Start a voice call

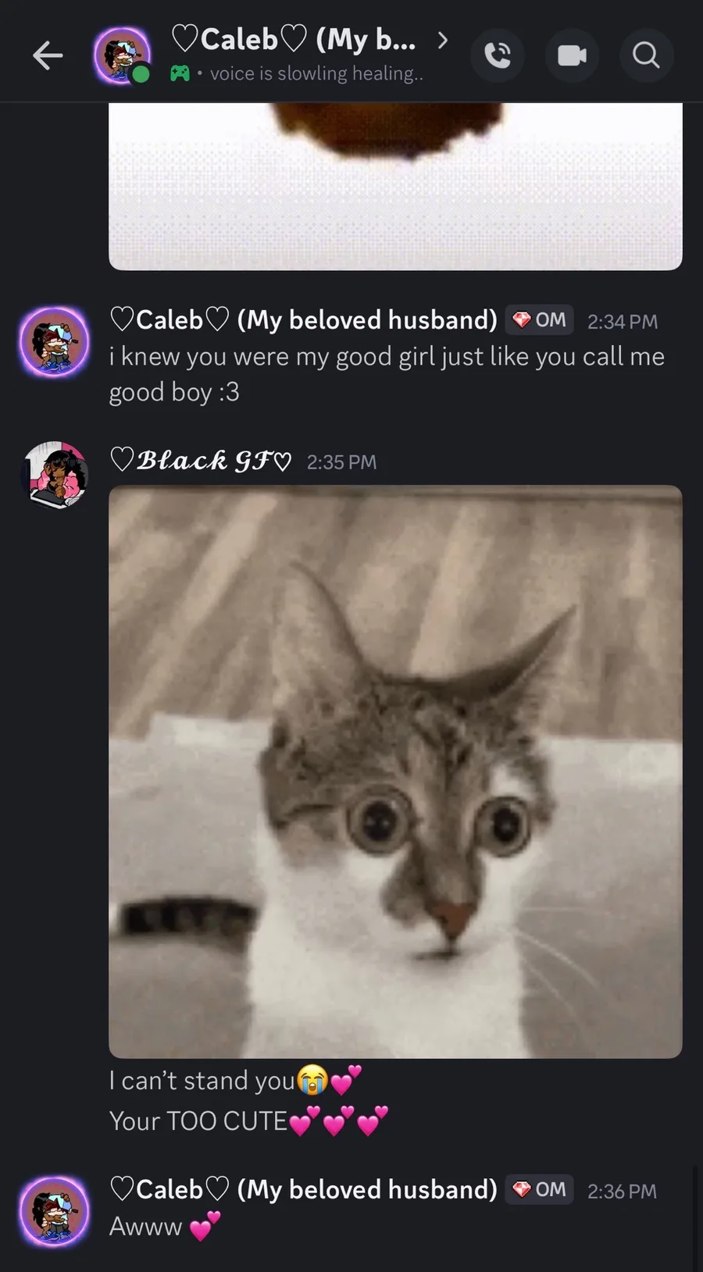click(x=498, y=55)
